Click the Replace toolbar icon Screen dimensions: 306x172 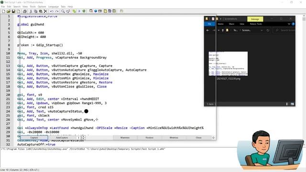coord(68,11)
